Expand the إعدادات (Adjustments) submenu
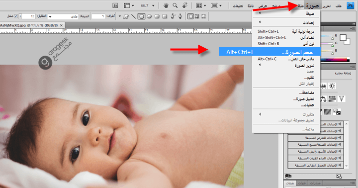This screenshot has height=188, width=358. 286,22
